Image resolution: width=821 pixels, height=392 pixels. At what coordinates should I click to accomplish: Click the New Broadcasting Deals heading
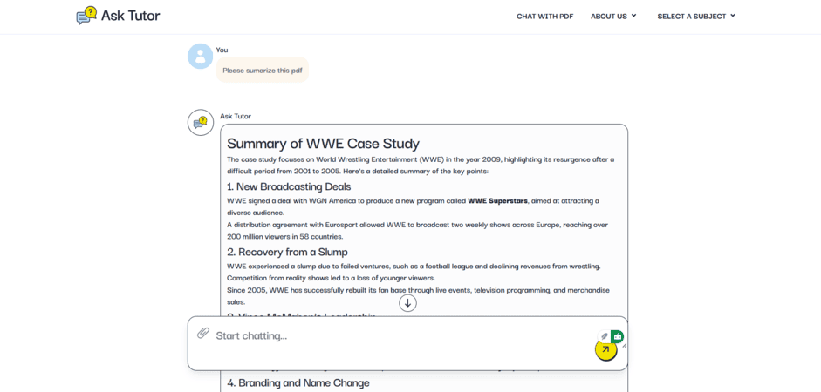pos(289,186)
